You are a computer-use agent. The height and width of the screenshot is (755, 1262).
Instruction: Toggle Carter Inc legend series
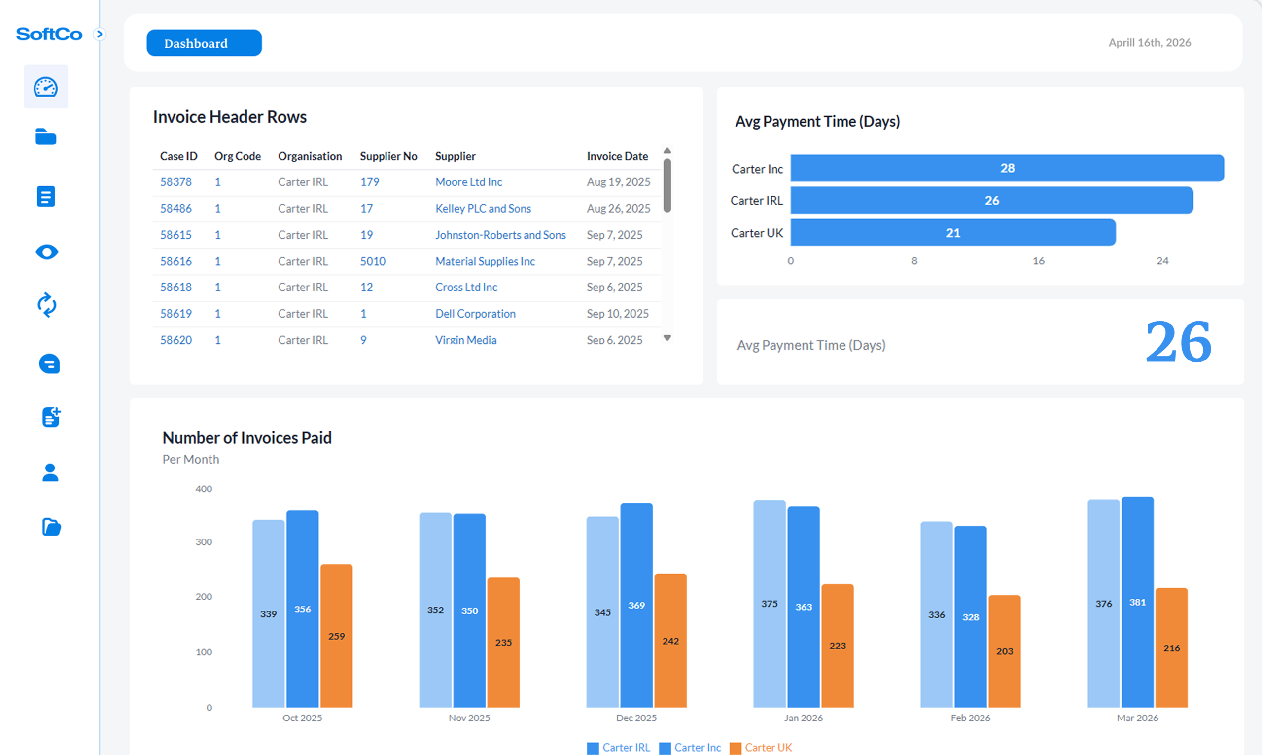pos(691,748)
